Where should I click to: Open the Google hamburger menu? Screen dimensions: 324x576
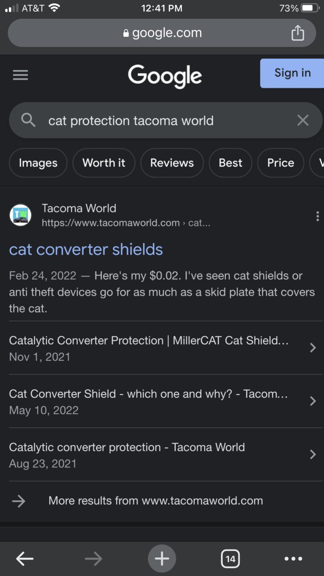click(20, 75)
